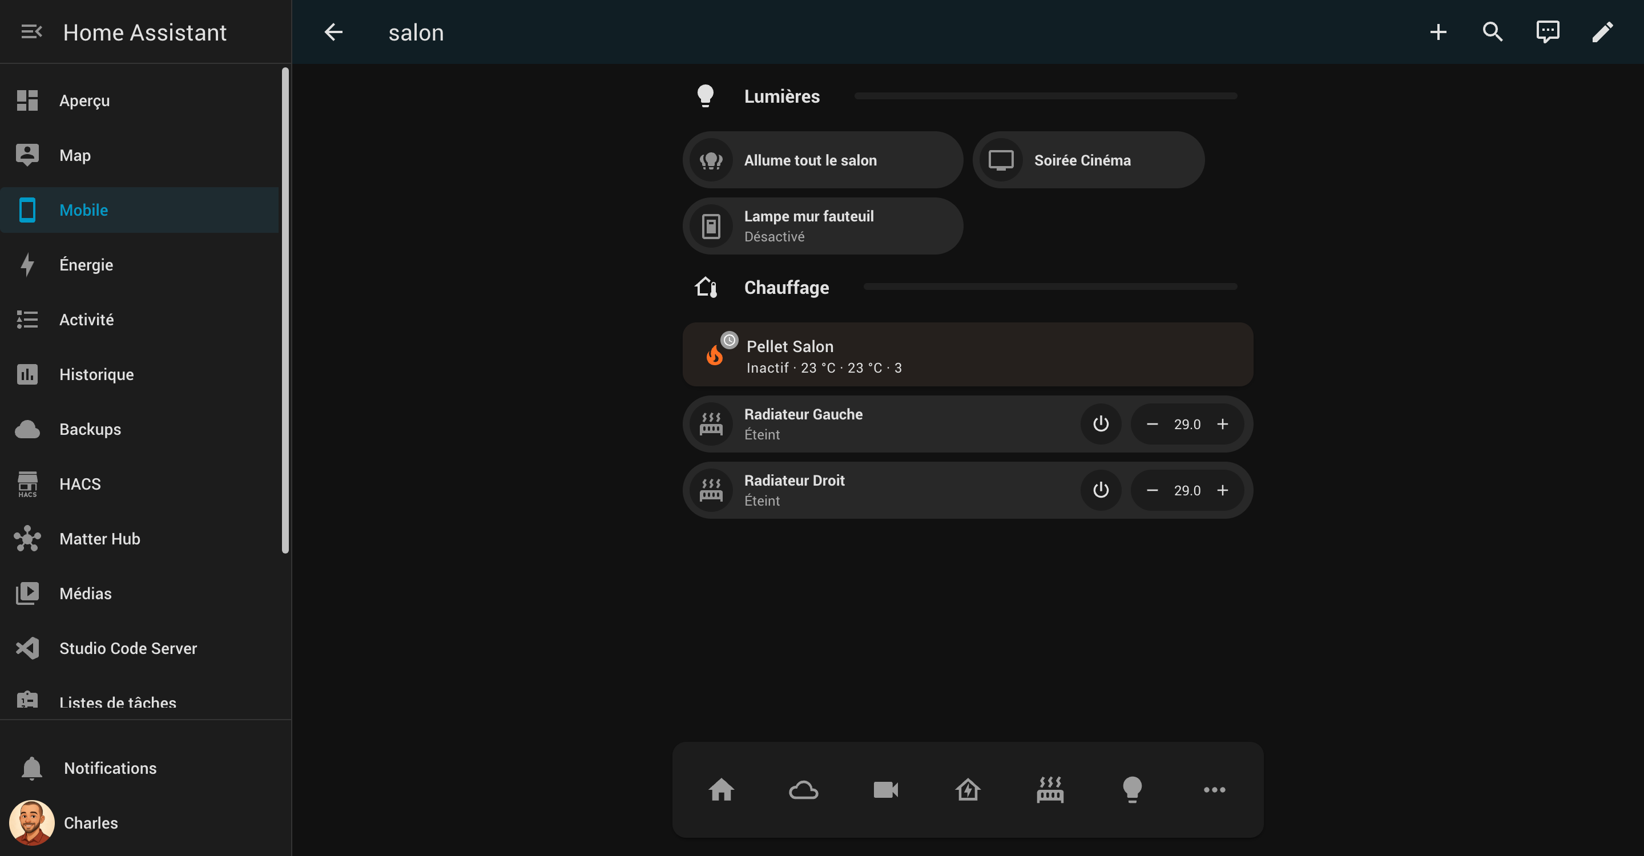
Task: Click the back arrow next to salon
Action: pos(333,32)
